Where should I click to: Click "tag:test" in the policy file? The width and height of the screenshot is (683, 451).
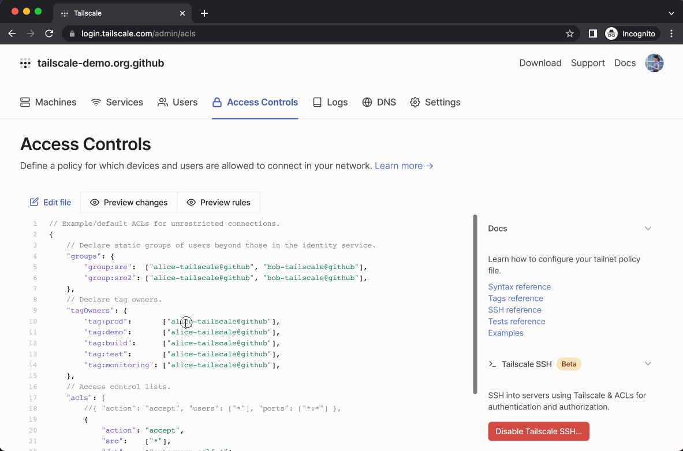(x=106, y=354)
